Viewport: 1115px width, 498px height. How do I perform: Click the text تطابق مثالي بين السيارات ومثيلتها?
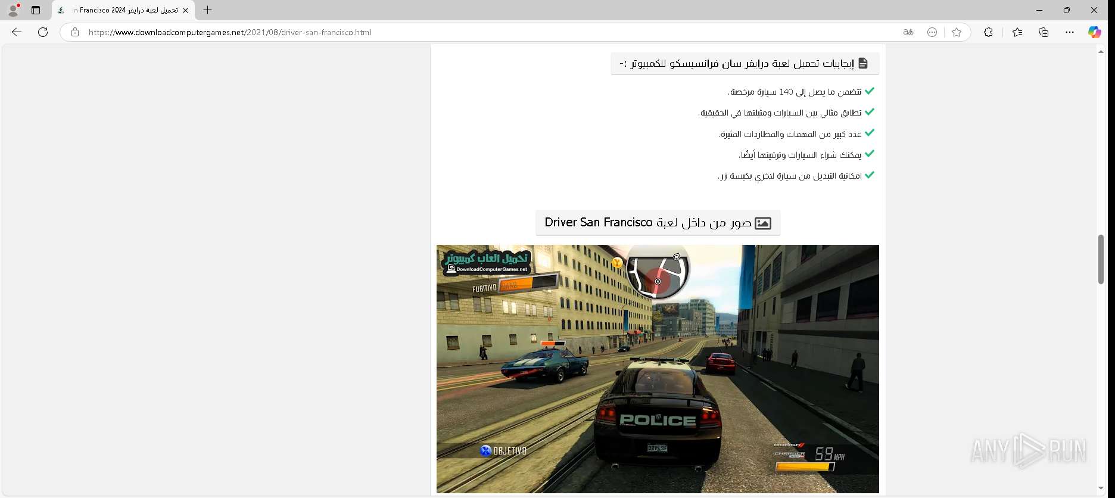pyautogui.click(x=780, y=113)
